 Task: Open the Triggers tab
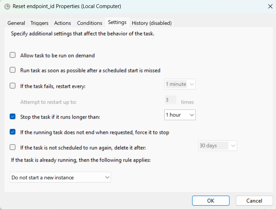point(39,23)
